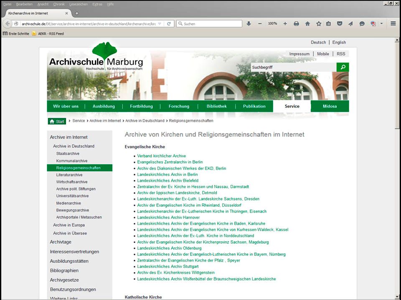The image size is (401, 300).
Task: Click the green Start home breadcrumb button
Action: (x=57, y=121)
